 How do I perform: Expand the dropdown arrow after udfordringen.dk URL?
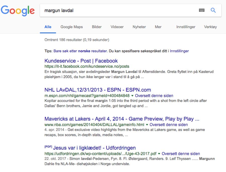pyautogui.click(x=159, y=154)
